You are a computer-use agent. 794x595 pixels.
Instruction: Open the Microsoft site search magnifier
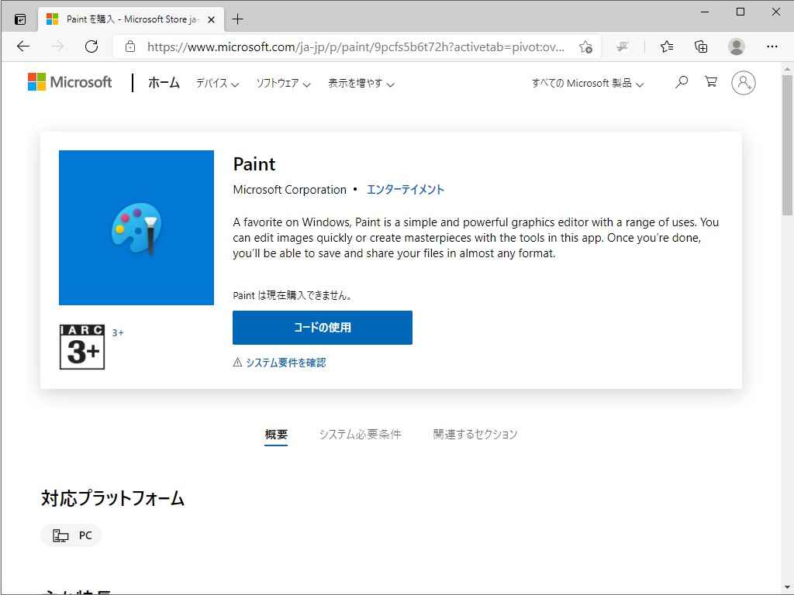[x=681, y=82]
